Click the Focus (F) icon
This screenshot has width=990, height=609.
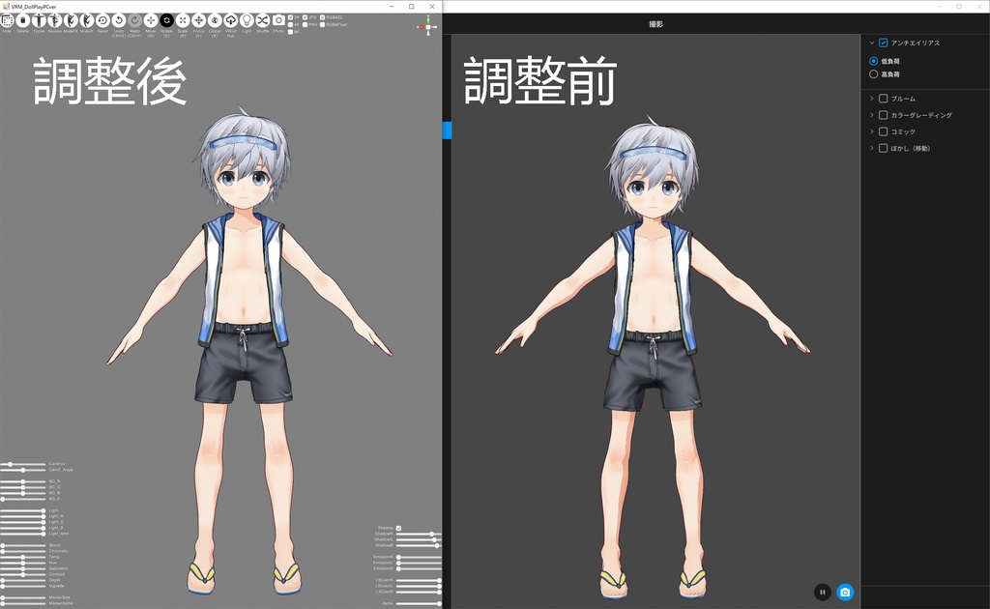[x=198, y=20]
